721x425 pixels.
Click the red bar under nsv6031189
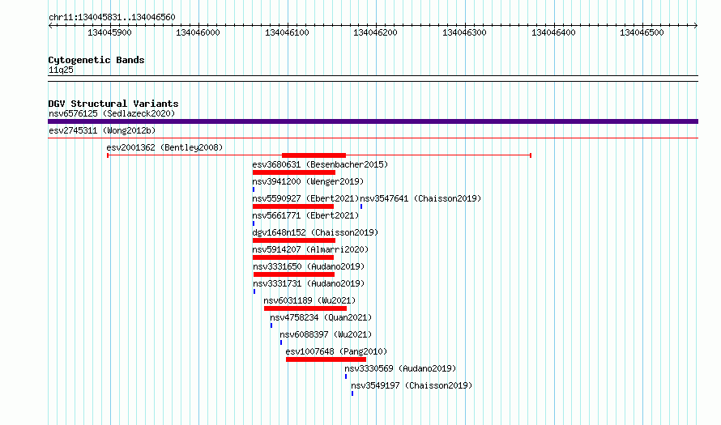click(305, 308)
